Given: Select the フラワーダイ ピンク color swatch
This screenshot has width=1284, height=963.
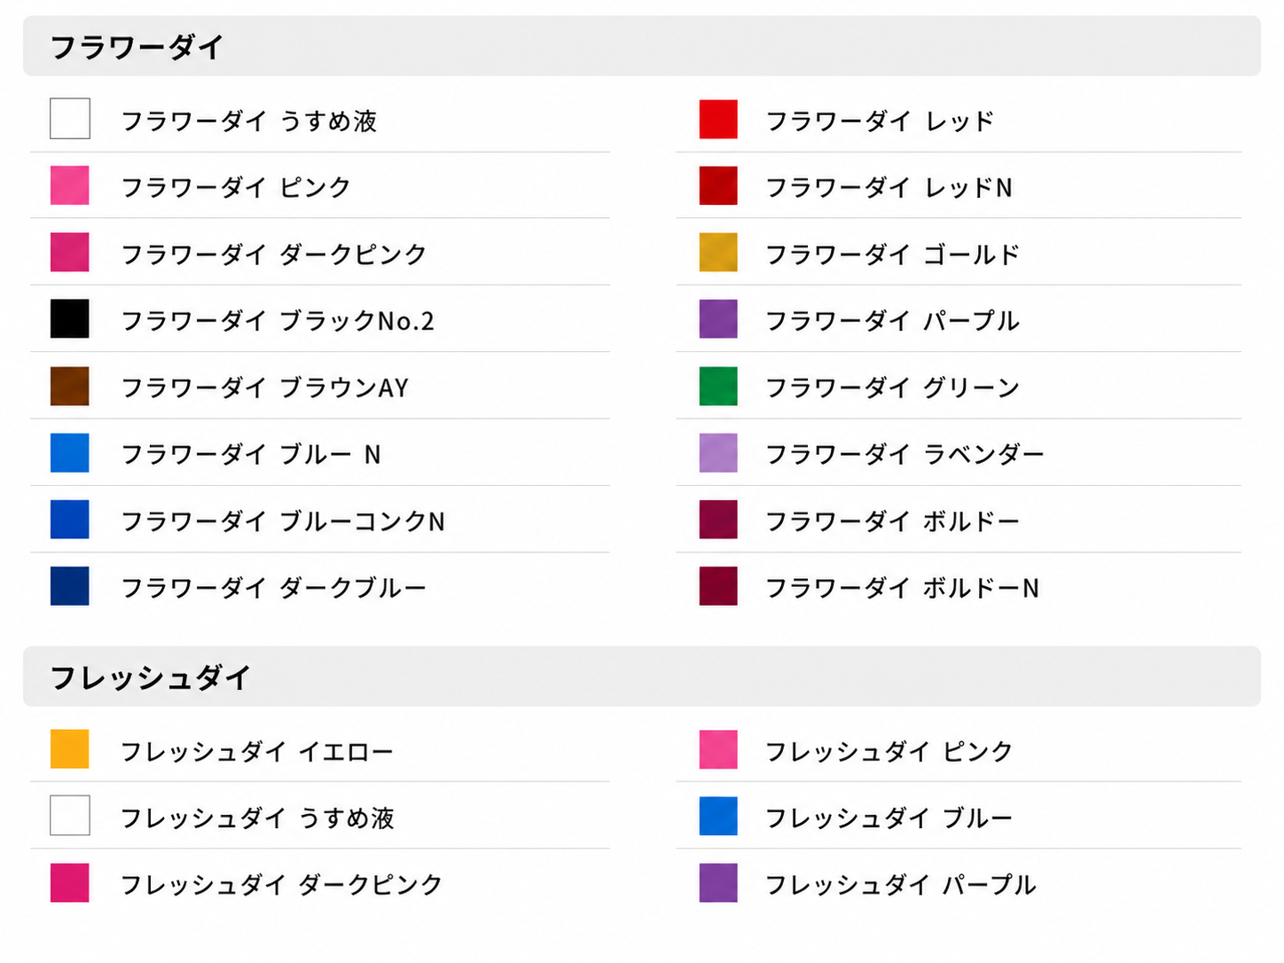Looking at the screenshot, I should tap(69, 185).
